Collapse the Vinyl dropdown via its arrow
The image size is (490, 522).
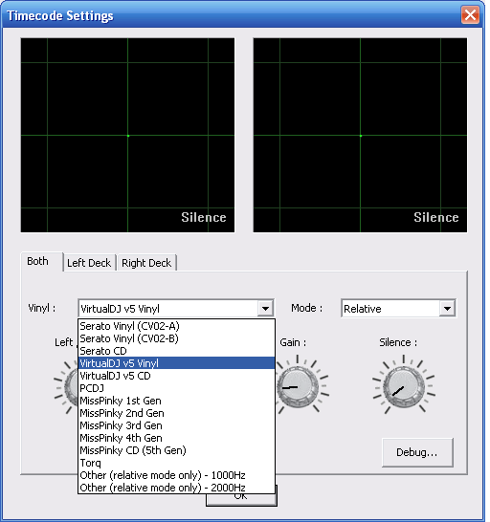(265, 308)
